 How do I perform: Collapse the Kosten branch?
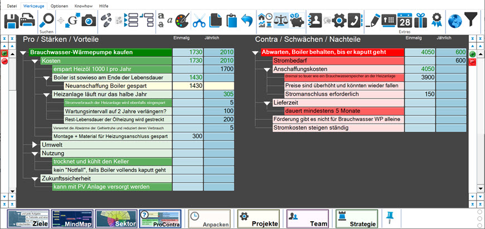click(x=36, y=61)
